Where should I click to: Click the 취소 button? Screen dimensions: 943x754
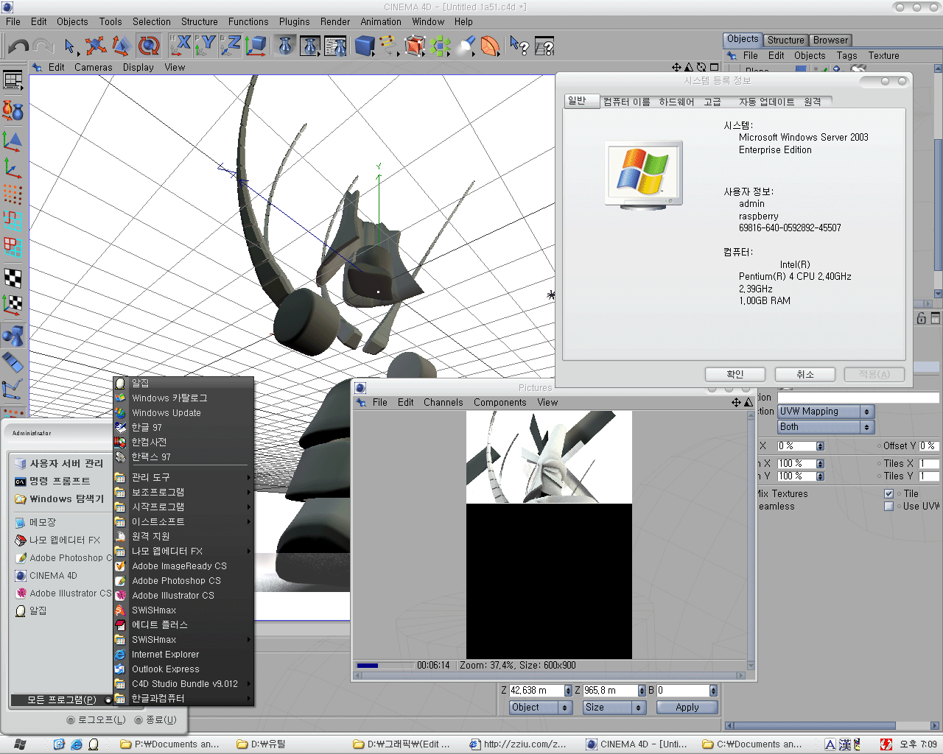click(x=805, y=374)
